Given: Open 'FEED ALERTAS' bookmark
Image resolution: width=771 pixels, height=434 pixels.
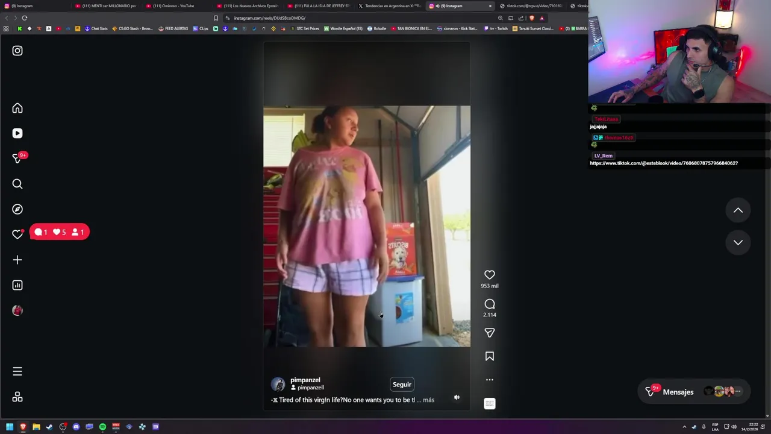Looking at the screenshot, I should (173, 28).
